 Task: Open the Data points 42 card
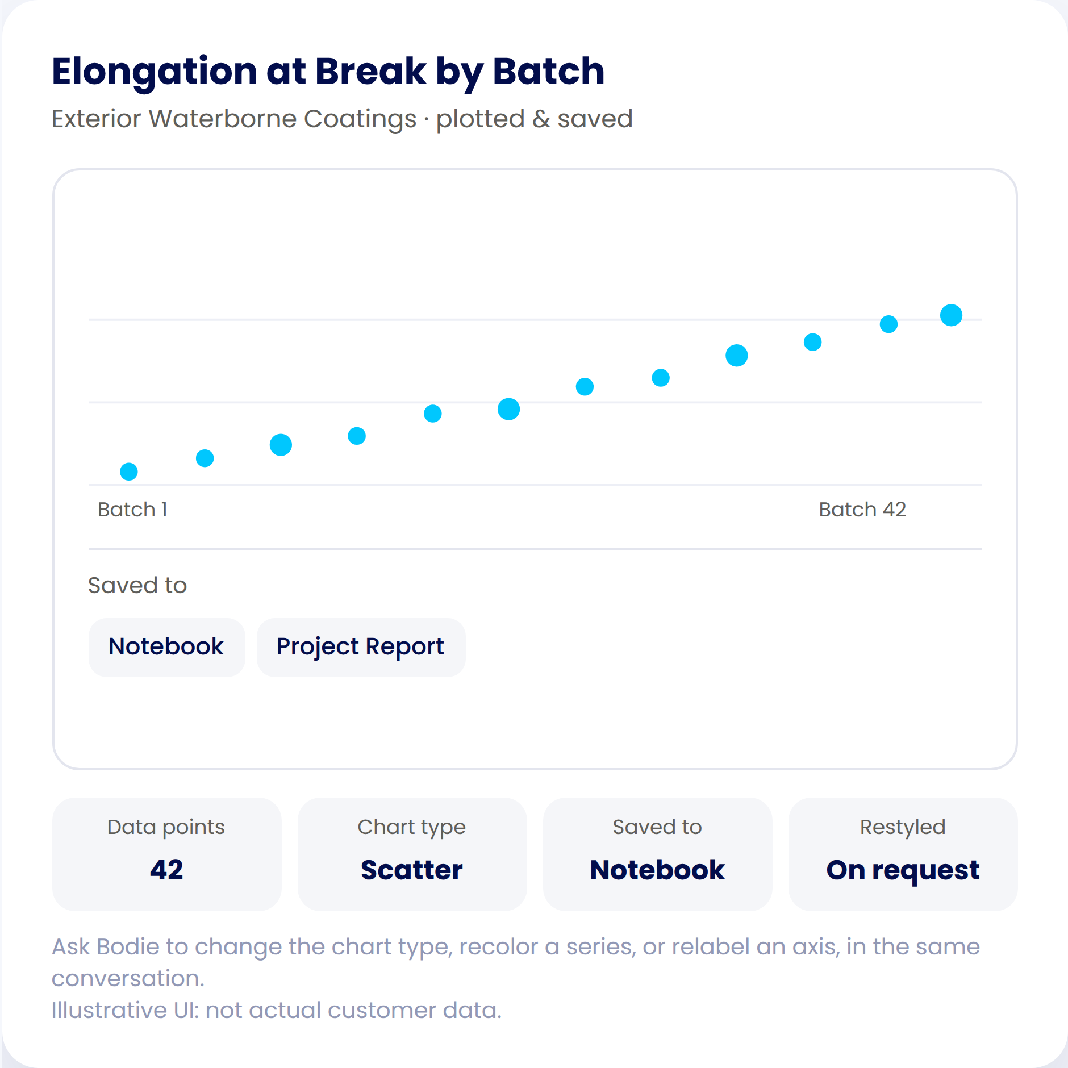tap(166, 854)
